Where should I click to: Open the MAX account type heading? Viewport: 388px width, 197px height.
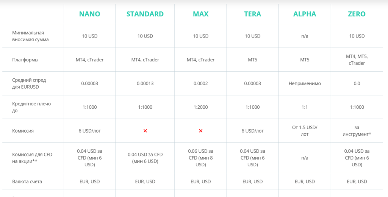pos(200,14)
